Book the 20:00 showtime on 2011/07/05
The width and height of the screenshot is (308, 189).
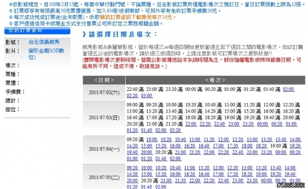(132, 180)
